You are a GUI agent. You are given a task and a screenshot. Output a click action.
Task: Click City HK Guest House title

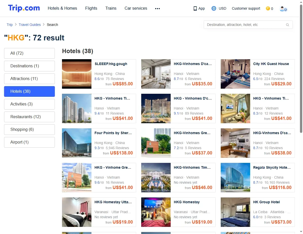click(271, 64)
